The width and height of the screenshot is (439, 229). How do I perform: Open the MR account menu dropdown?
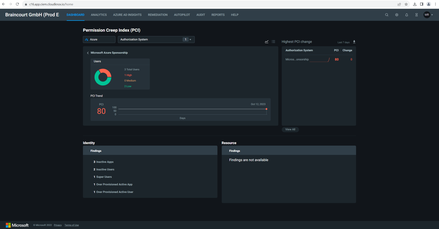(x=429, y=15)
